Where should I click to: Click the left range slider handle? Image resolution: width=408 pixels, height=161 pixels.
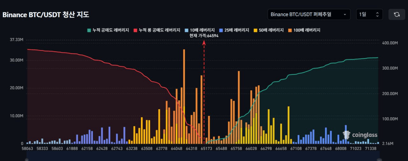click(x=26, y=159)
